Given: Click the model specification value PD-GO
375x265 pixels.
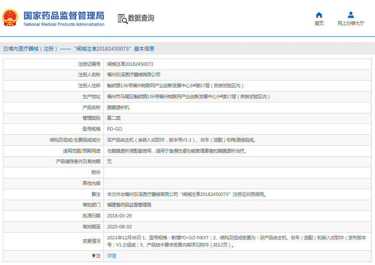Looking at the screenshot, I should tap(114, 129).
